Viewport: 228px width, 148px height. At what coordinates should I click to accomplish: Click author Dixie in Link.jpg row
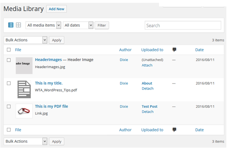coord(124,106)
